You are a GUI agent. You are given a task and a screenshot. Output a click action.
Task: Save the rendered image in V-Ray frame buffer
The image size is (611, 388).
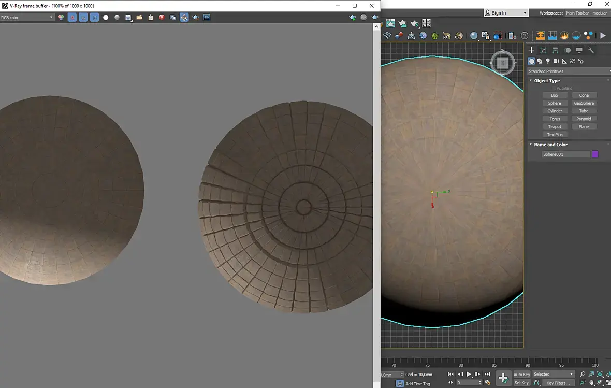pyautogui.click(x=128, y=18)
